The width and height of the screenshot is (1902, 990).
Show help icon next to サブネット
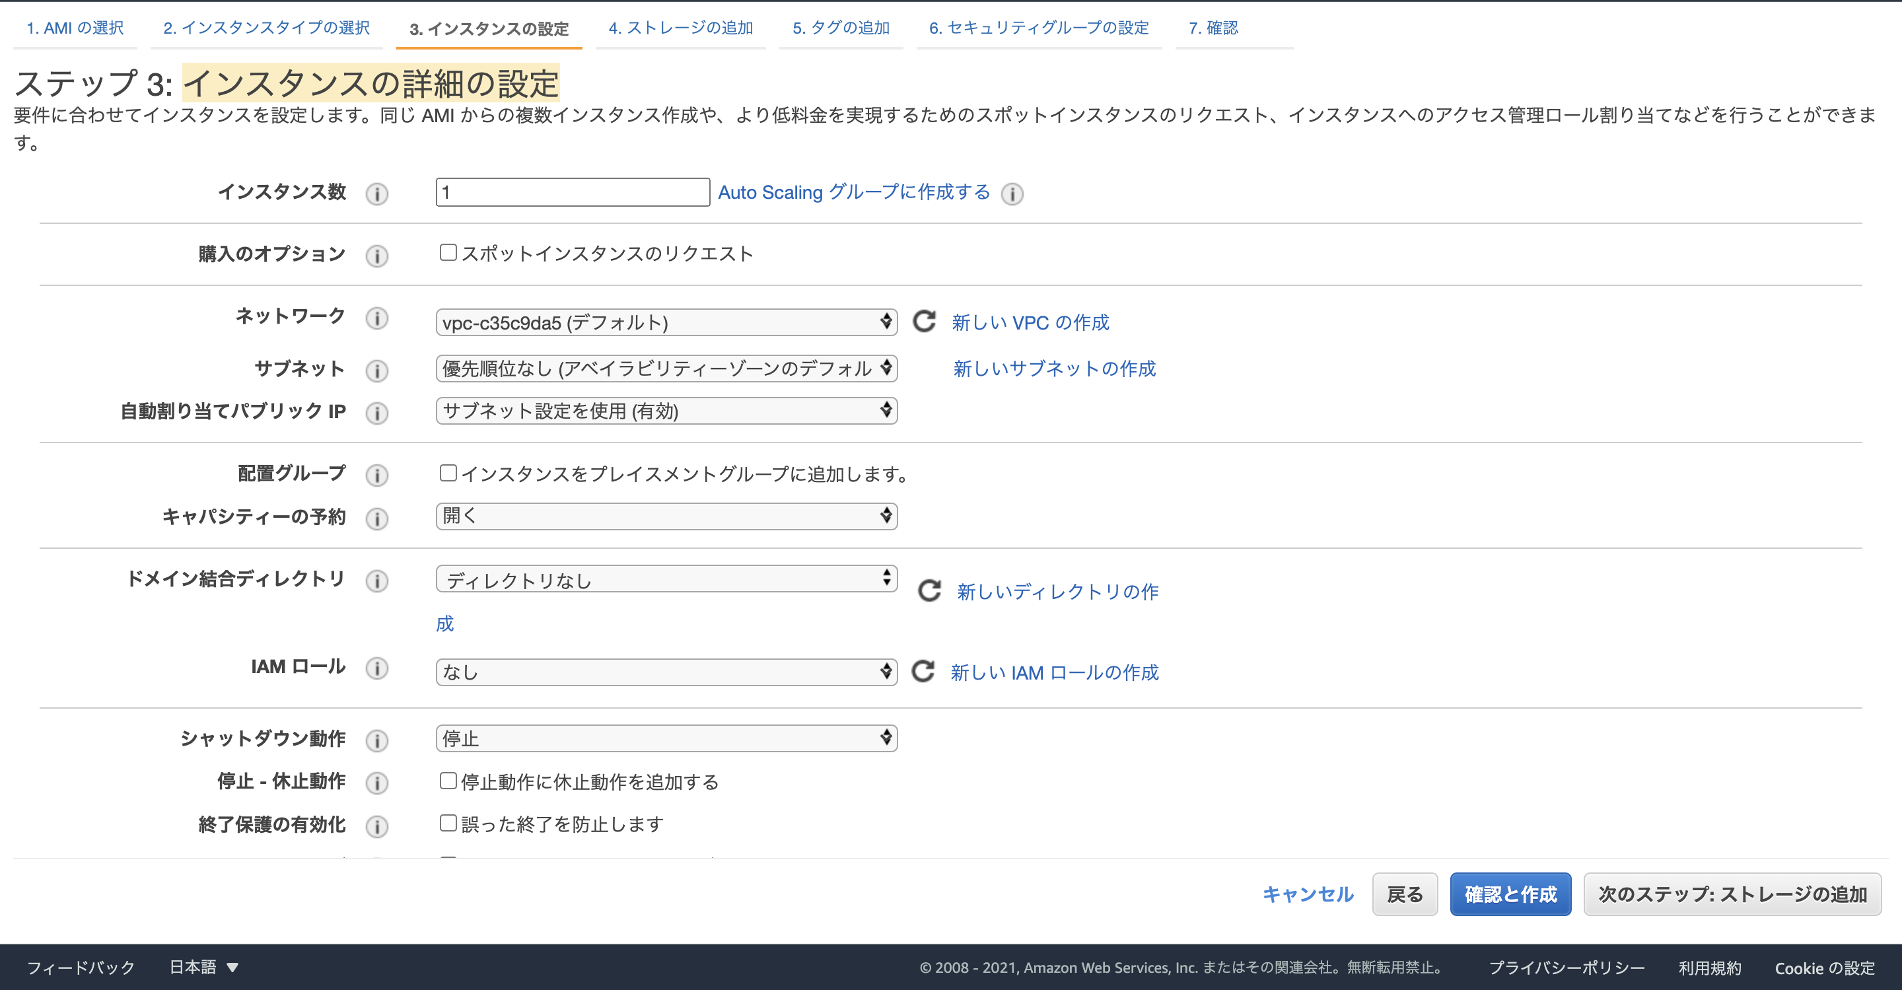click(377, 371)
